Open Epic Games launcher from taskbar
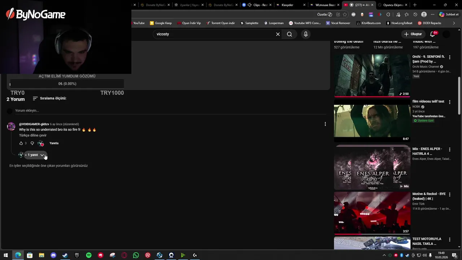The width and height of the screenshot is (462, 260). pos(77,255)
